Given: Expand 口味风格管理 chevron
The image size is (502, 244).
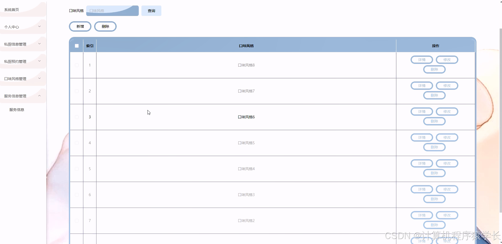Looking at the screenshot, I should tap(39, 78).
